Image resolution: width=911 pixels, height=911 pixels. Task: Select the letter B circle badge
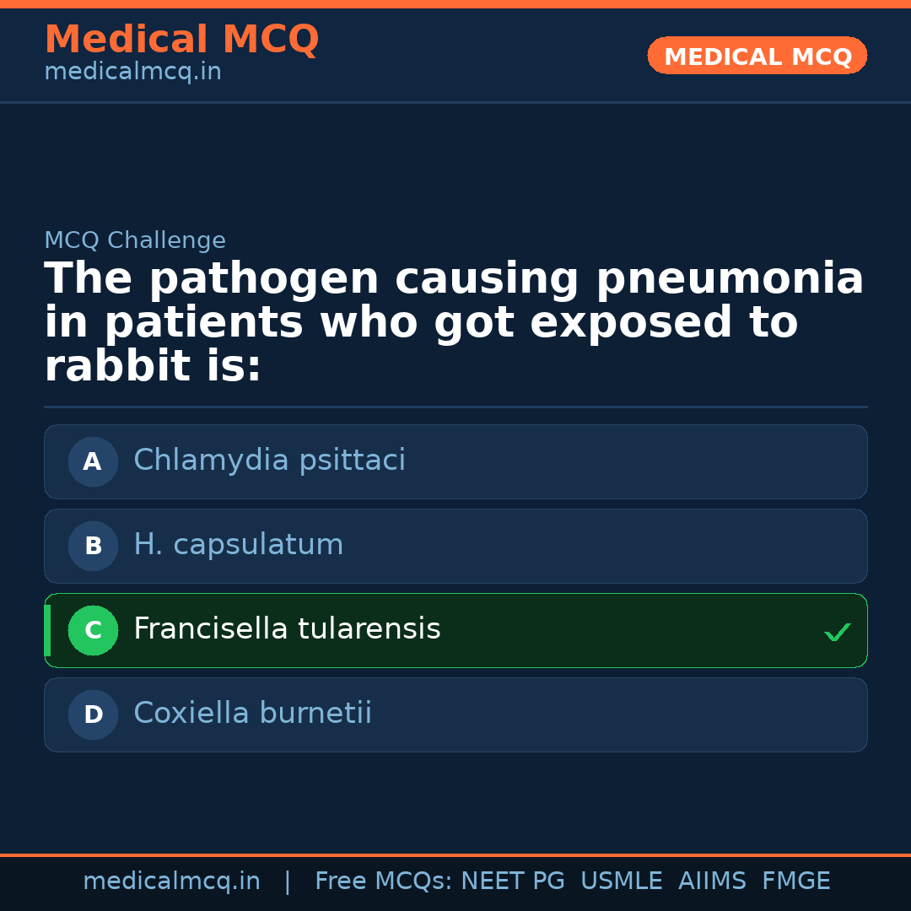coord(93,546)
